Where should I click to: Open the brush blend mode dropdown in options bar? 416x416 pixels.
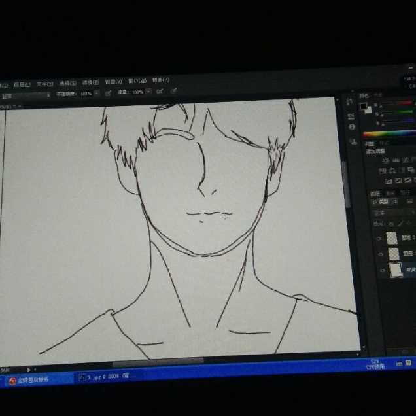click(x=26, y=95)
